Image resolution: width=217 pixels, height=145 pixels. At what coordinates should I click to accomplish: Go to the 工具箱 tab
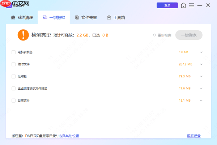pos(116,18)
